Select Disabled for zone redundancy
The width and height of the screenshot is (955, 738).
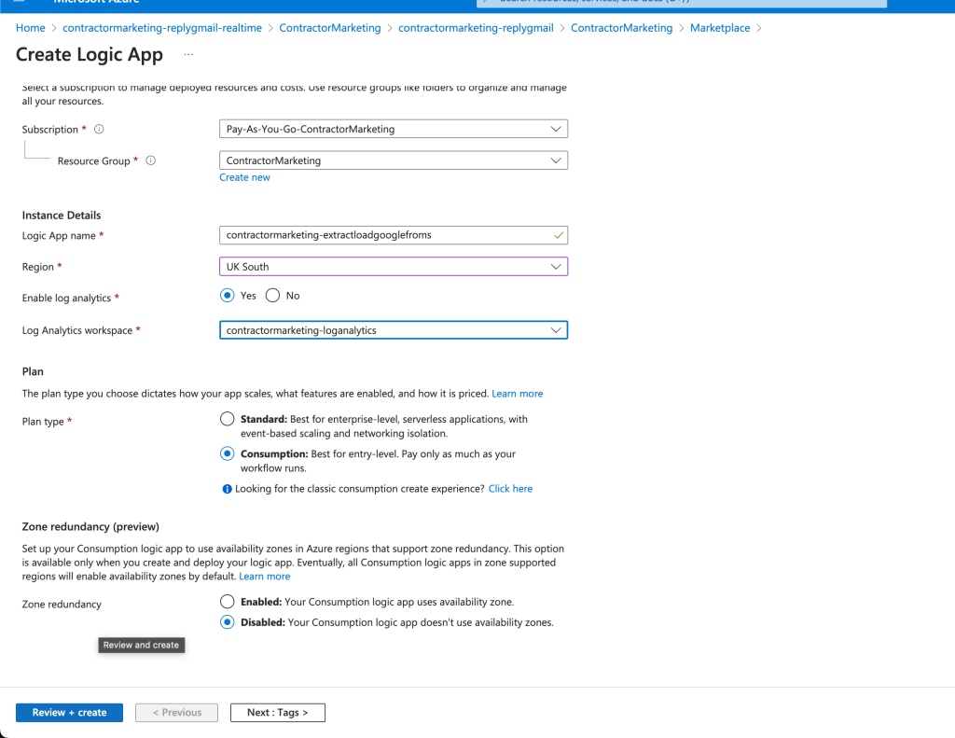[x=228, y=622]
